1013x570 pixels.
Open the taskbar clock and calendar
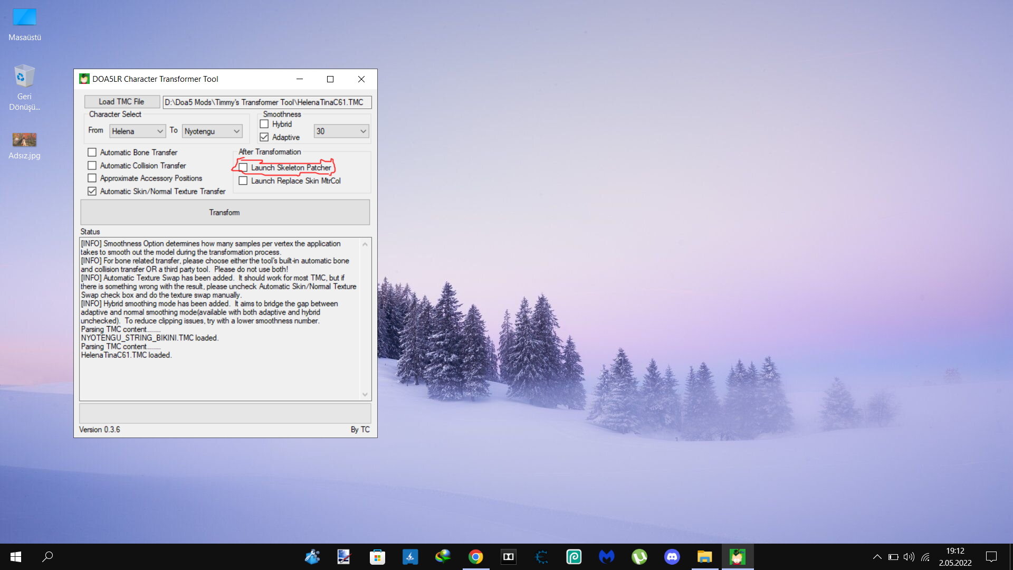(955, 557)
